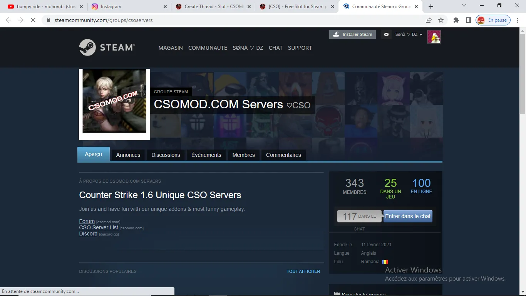Screen dimensions: 526x296
Task: Open a new browser tab
Action: point(431,7)
